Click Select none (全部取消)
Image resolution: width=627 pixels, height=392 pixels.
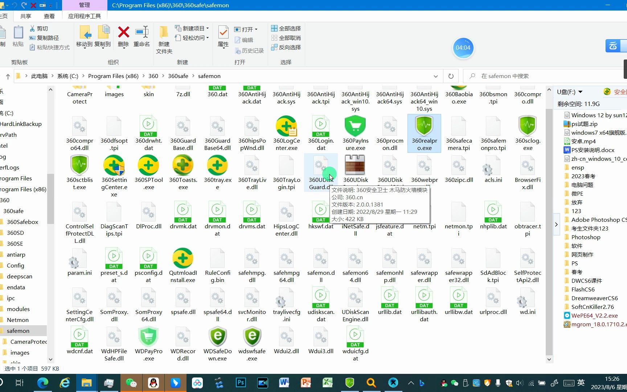tap(286, 38)
